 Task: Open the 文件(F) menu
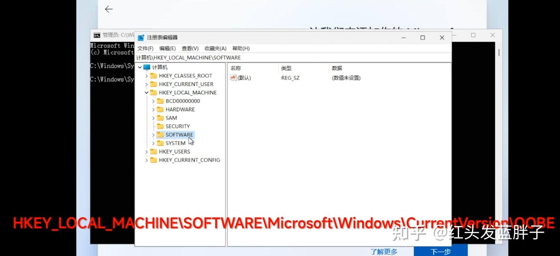pos(145,49)
